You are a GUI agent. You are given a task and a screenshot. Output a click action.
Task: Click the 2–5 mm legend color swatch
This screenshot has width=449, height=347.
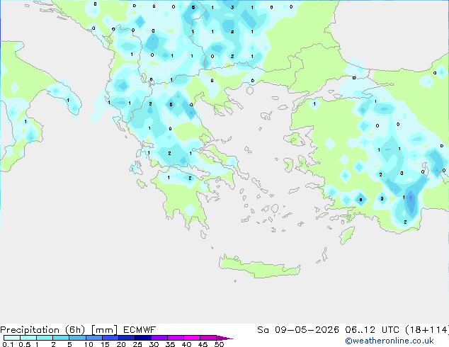(61, 338)
